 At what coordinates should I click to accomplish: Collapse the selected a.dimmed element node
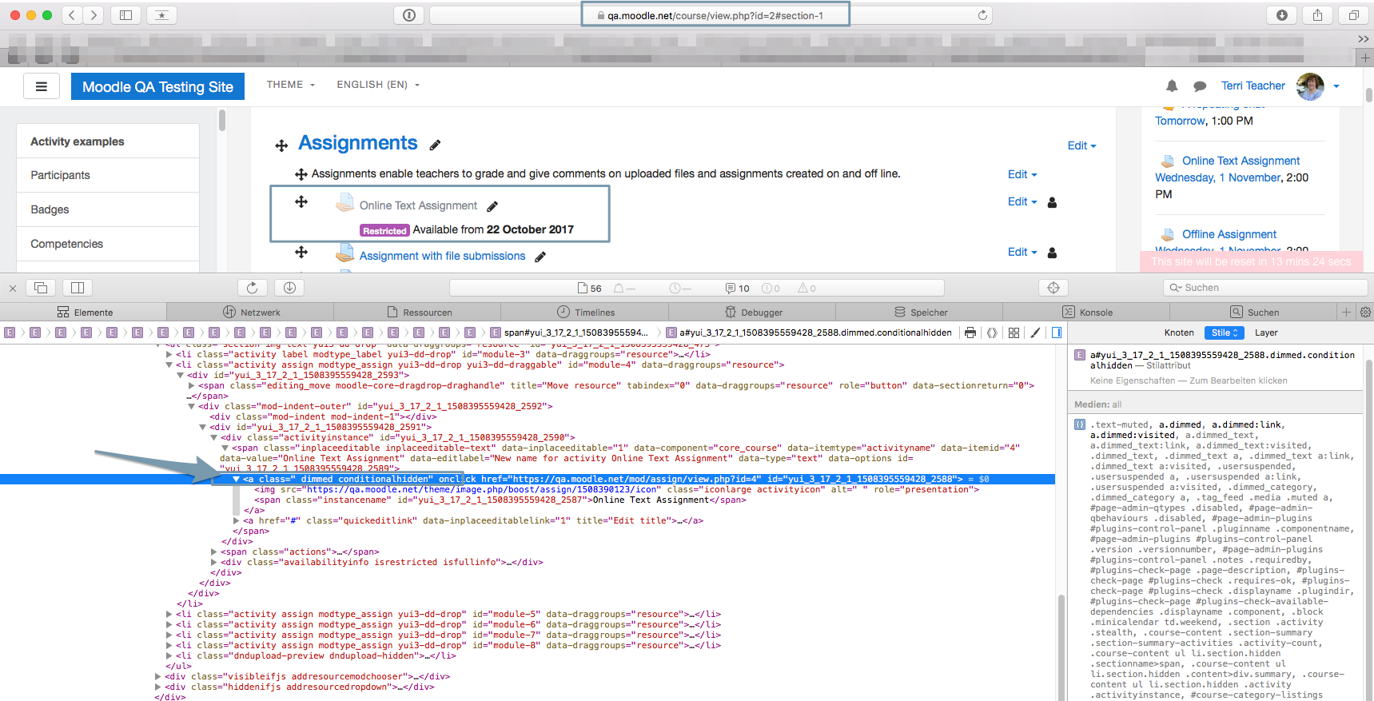[x=237, y=480]
